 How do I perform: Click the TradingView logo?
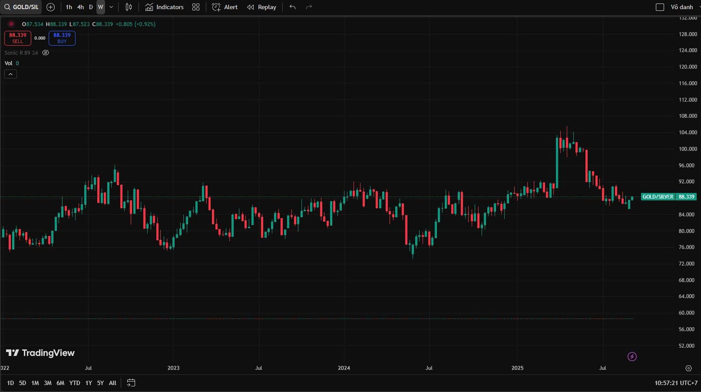[x=40, y=353]
